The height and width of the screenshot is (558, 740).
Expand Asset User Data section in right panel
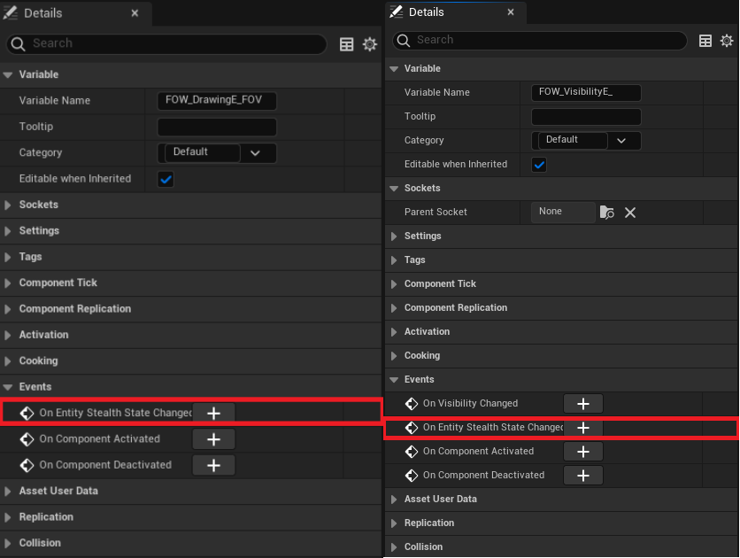click(394, 499)
